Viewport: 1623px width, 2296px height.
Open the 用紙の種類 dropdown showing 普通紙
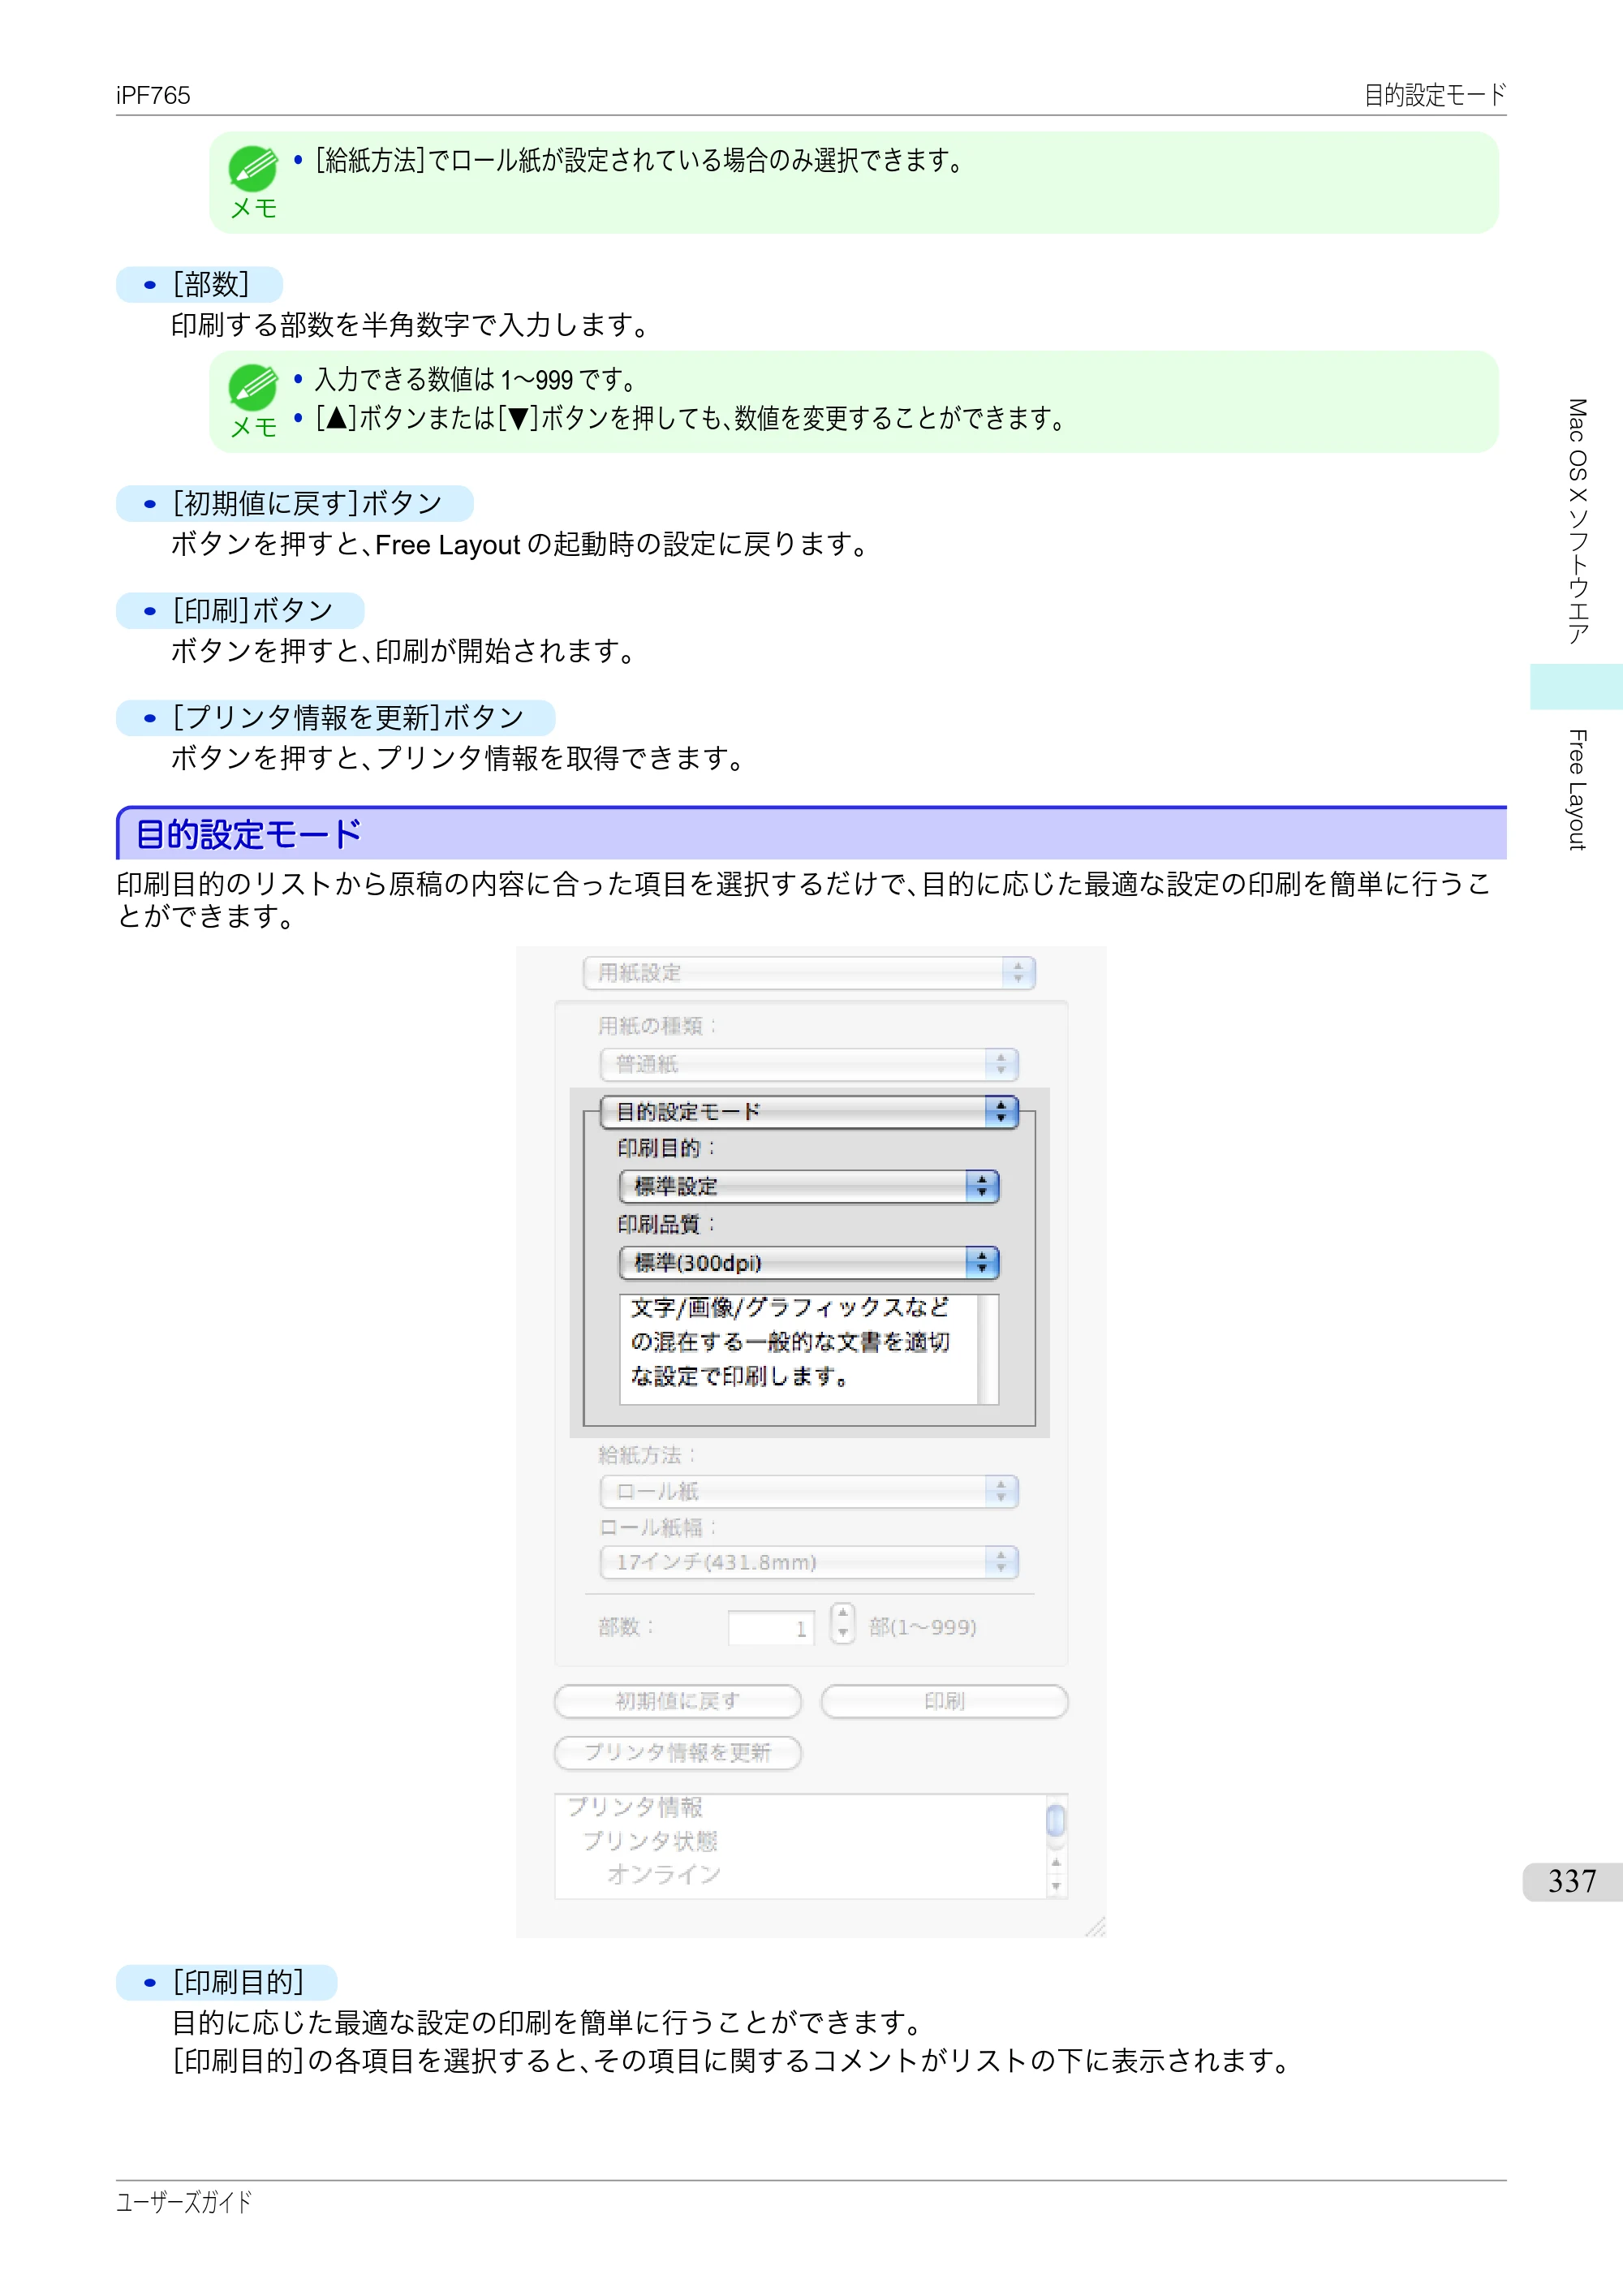[809, 1064]
